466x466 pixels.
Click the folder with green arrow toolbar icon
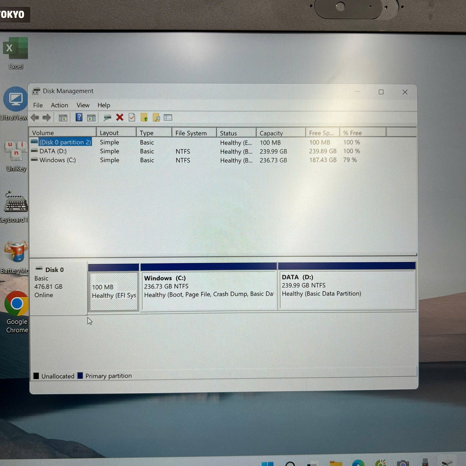(144, 117)
